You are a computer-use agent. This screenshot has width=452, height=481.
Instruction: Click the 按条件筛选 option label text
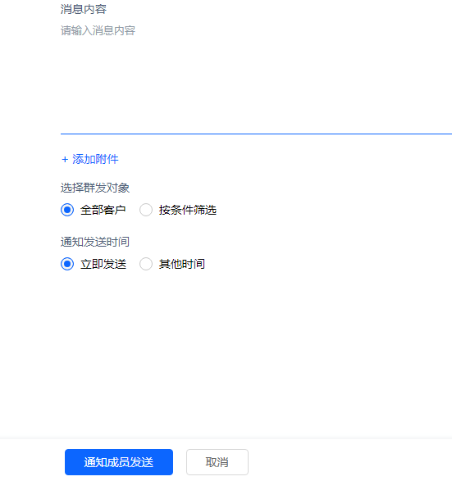point(188,210)
